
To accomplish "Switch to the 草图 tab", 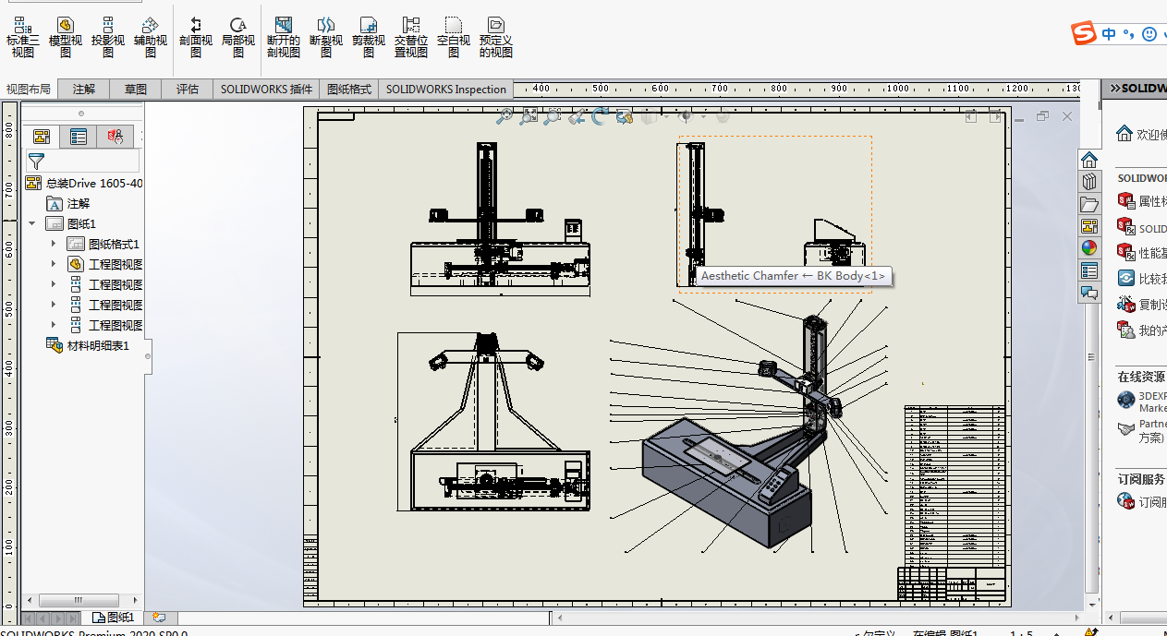I will coord(136,90).
